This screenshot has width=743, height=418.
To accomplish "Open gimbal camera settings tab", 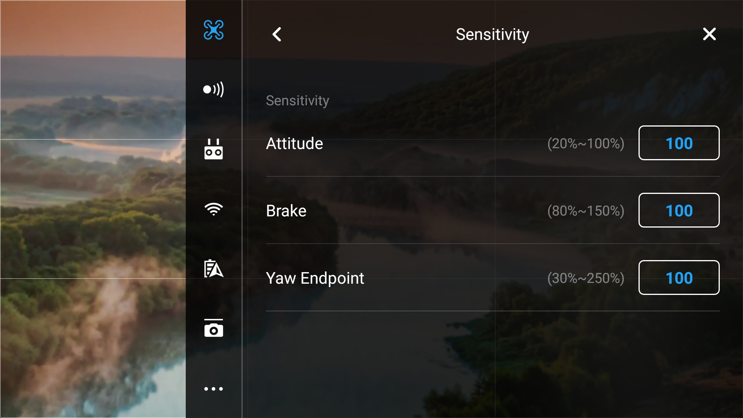I will [214, 328].
